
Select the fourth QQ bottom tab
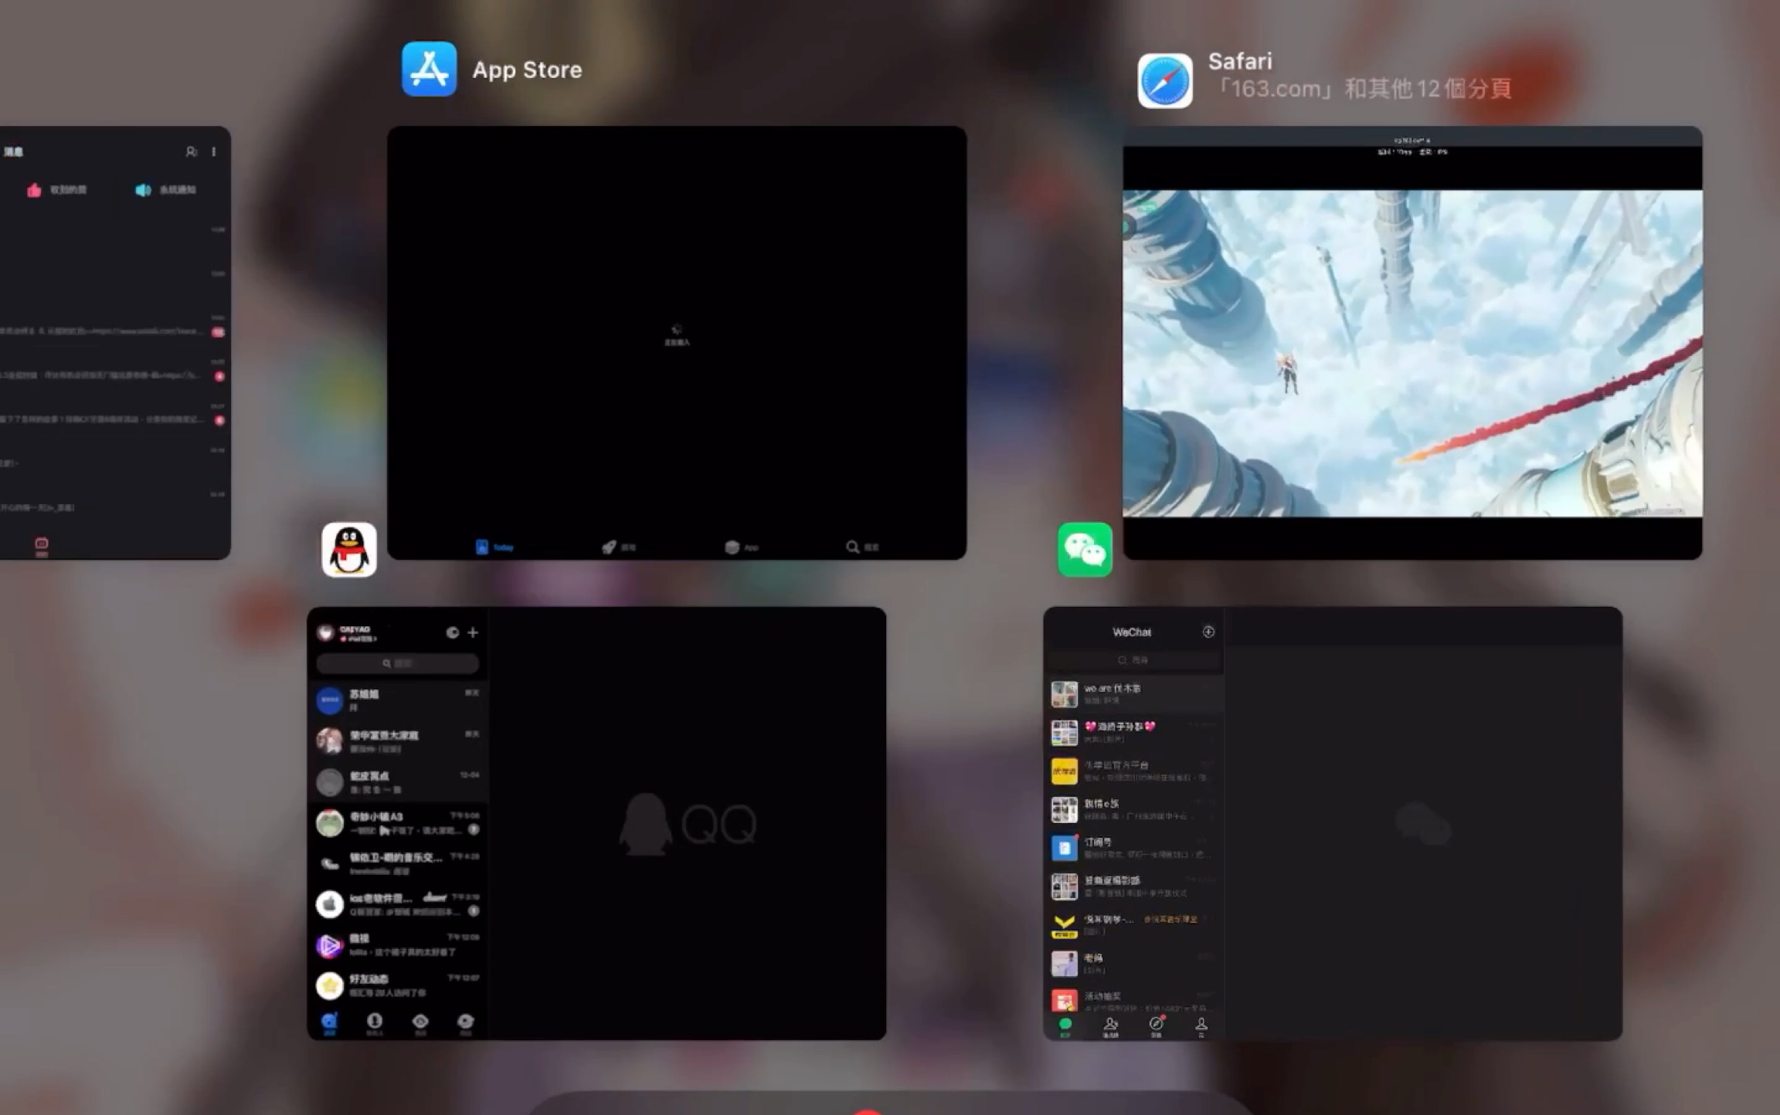(466, 1023)
